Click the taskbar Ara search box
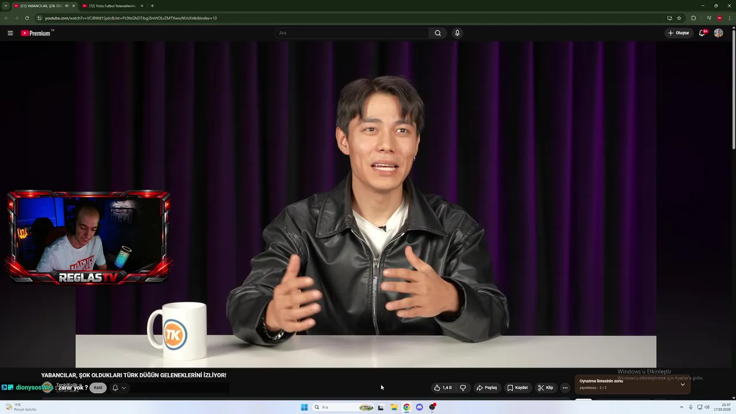Viewport: 736px width, 414px height. point(343,407)
